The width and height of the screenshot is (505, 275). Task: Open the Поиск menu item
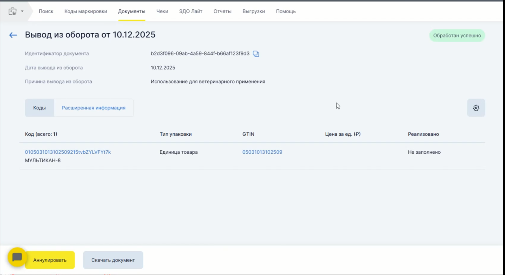pyautogui.click(x=46, y=12)
